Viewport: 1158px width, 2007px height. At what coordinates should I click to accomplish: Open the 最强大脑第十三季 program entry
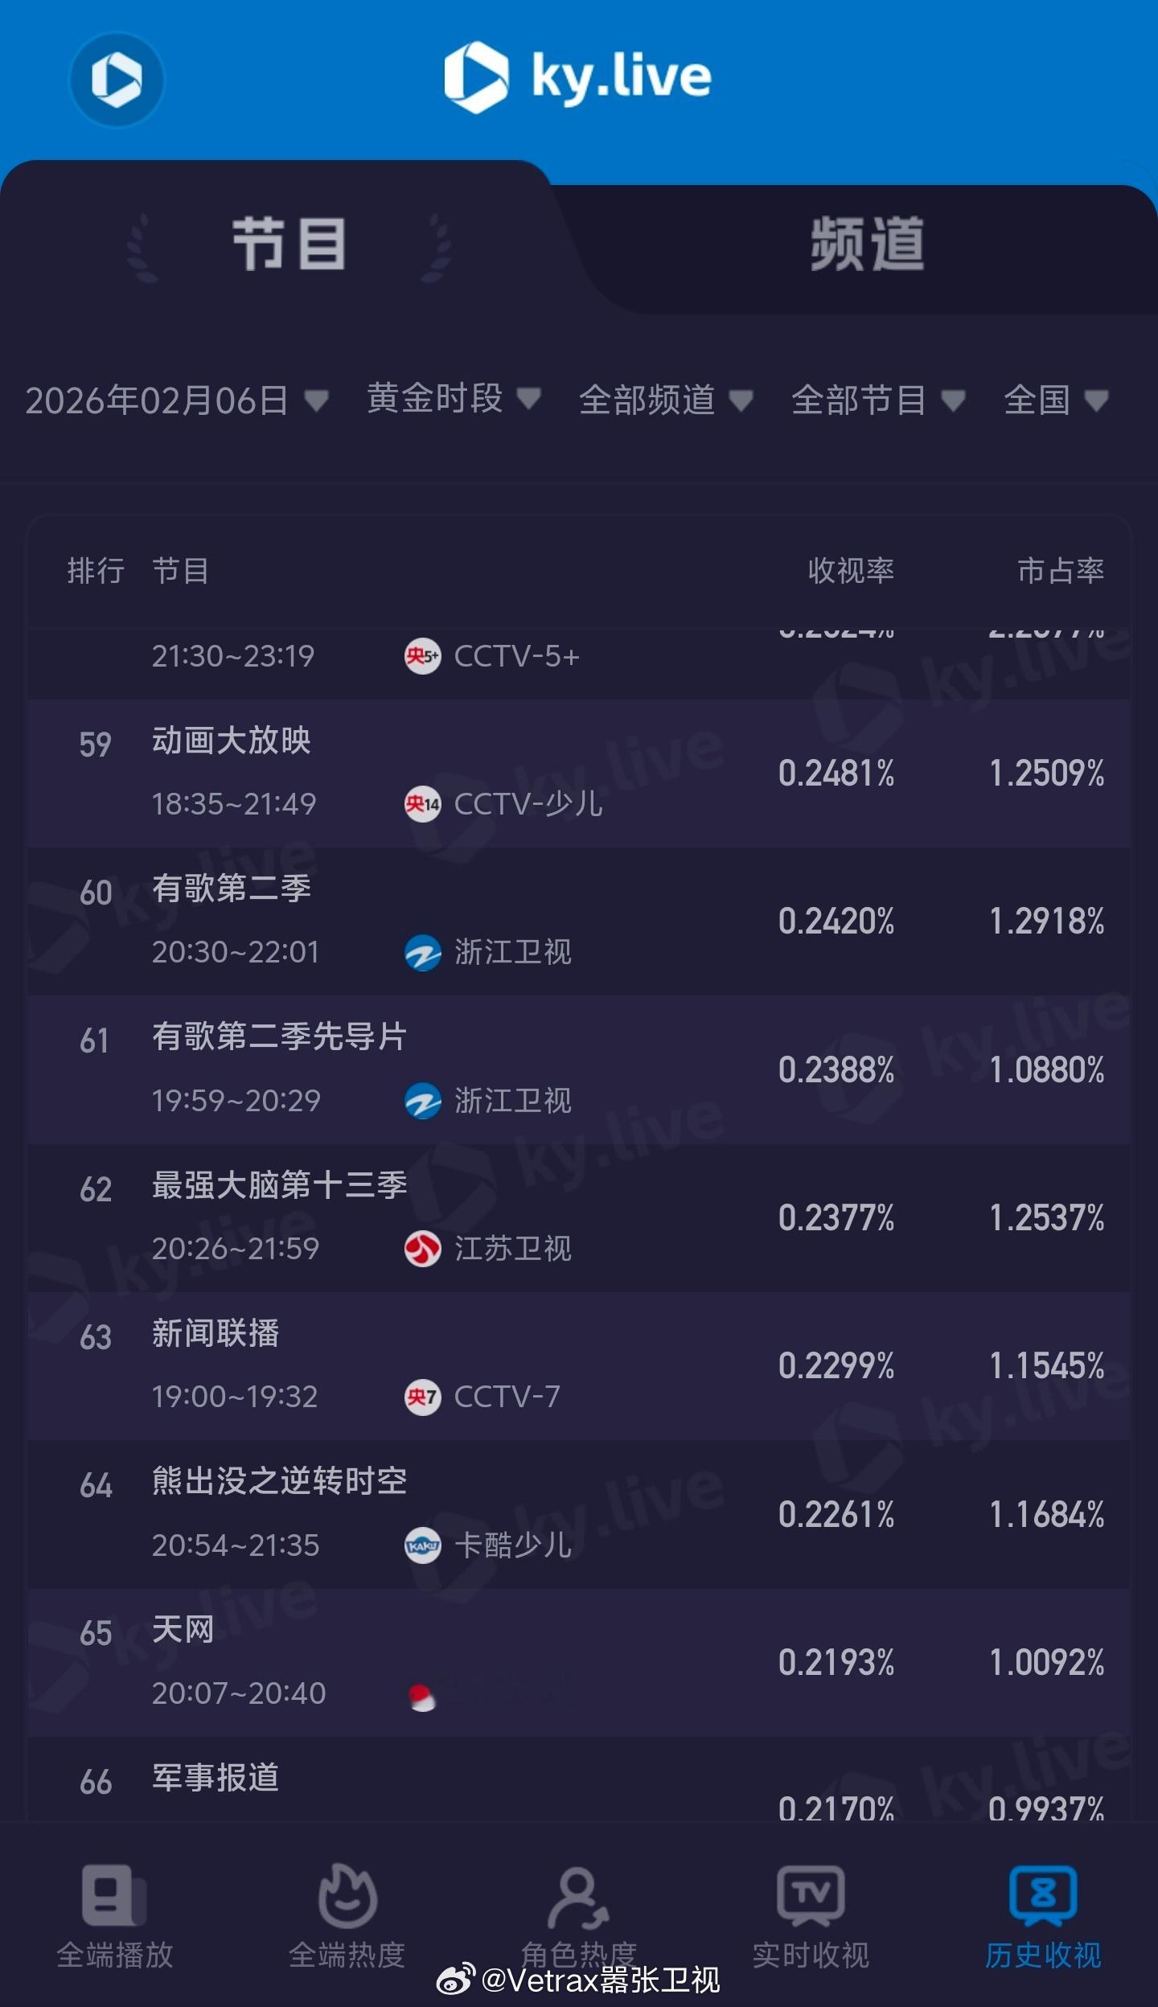[x=279, y=1185]
